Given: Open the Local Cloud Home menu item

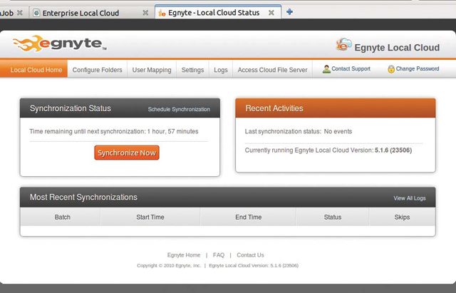Looking at the screenshot, I should coord(33,69).
